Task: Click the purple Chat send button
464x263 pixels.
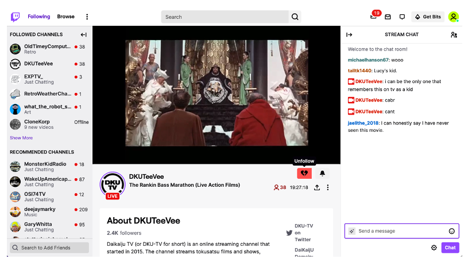Action: click(450, 248)
